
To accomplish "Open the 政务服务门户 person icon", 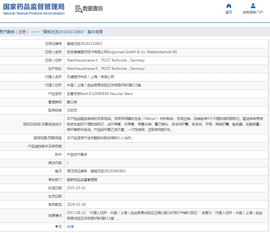I will click(x=253, y=6).
